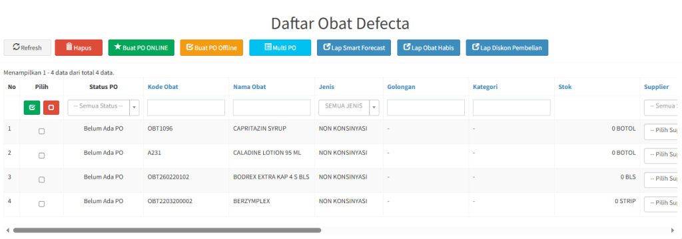Click the horizontal scrollbar right arrow

(x=673, y=230)
